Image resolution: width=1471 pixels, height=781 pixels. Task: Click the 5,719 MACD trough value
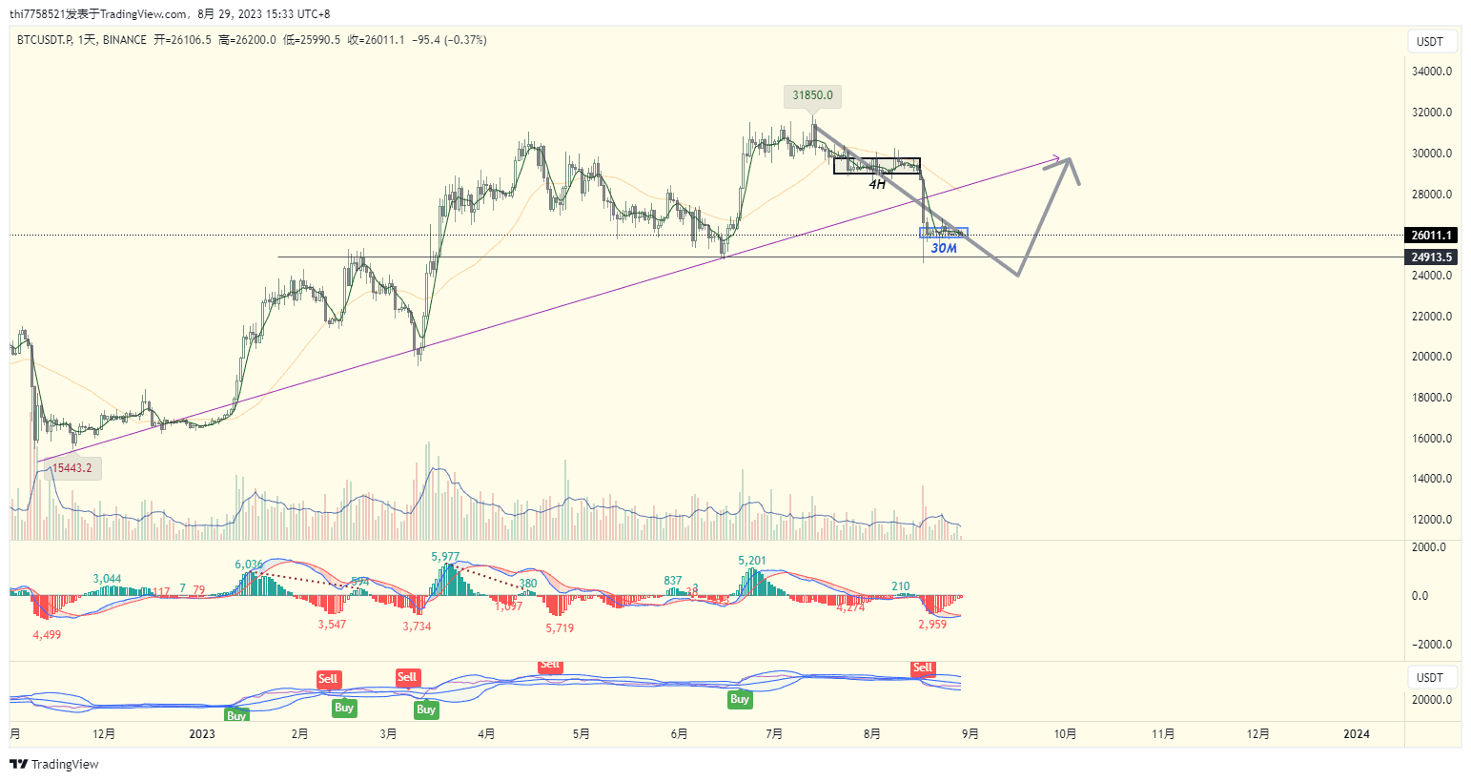[560, 628]
